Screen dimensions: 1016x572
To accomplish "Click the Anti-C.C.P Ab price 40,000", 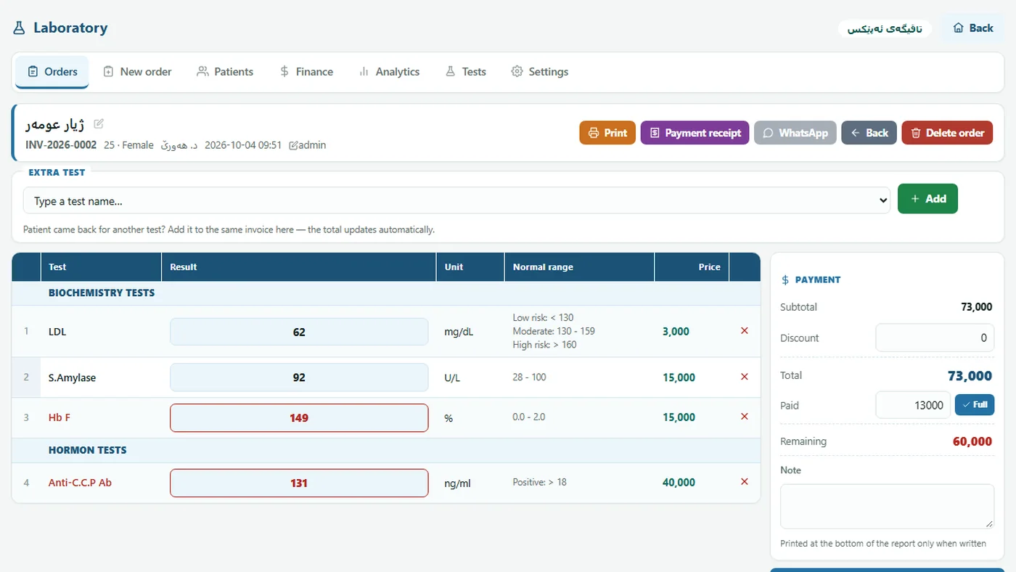I will [679, 482].
